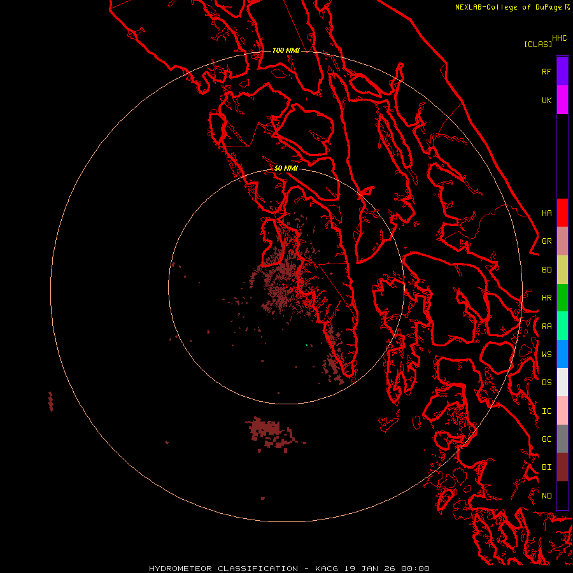The width and height of the screenshot is (573, 573).
Task: Click the GR legend label
Action: coord(546,241)
